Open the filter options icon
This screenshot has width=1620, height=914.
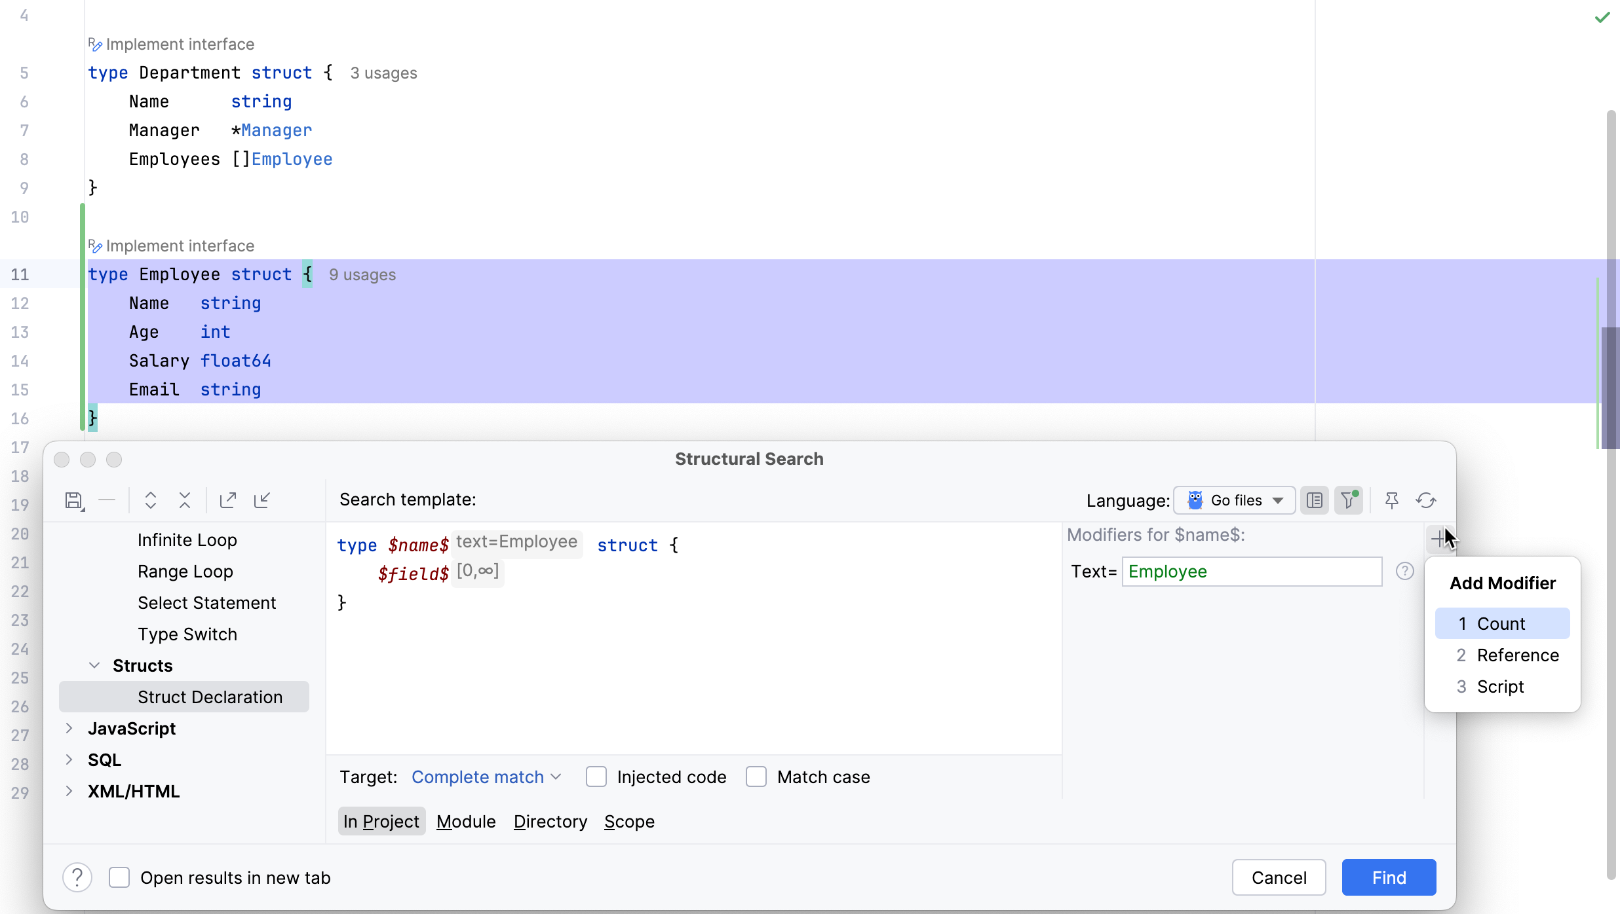[x=1349, y=500]
